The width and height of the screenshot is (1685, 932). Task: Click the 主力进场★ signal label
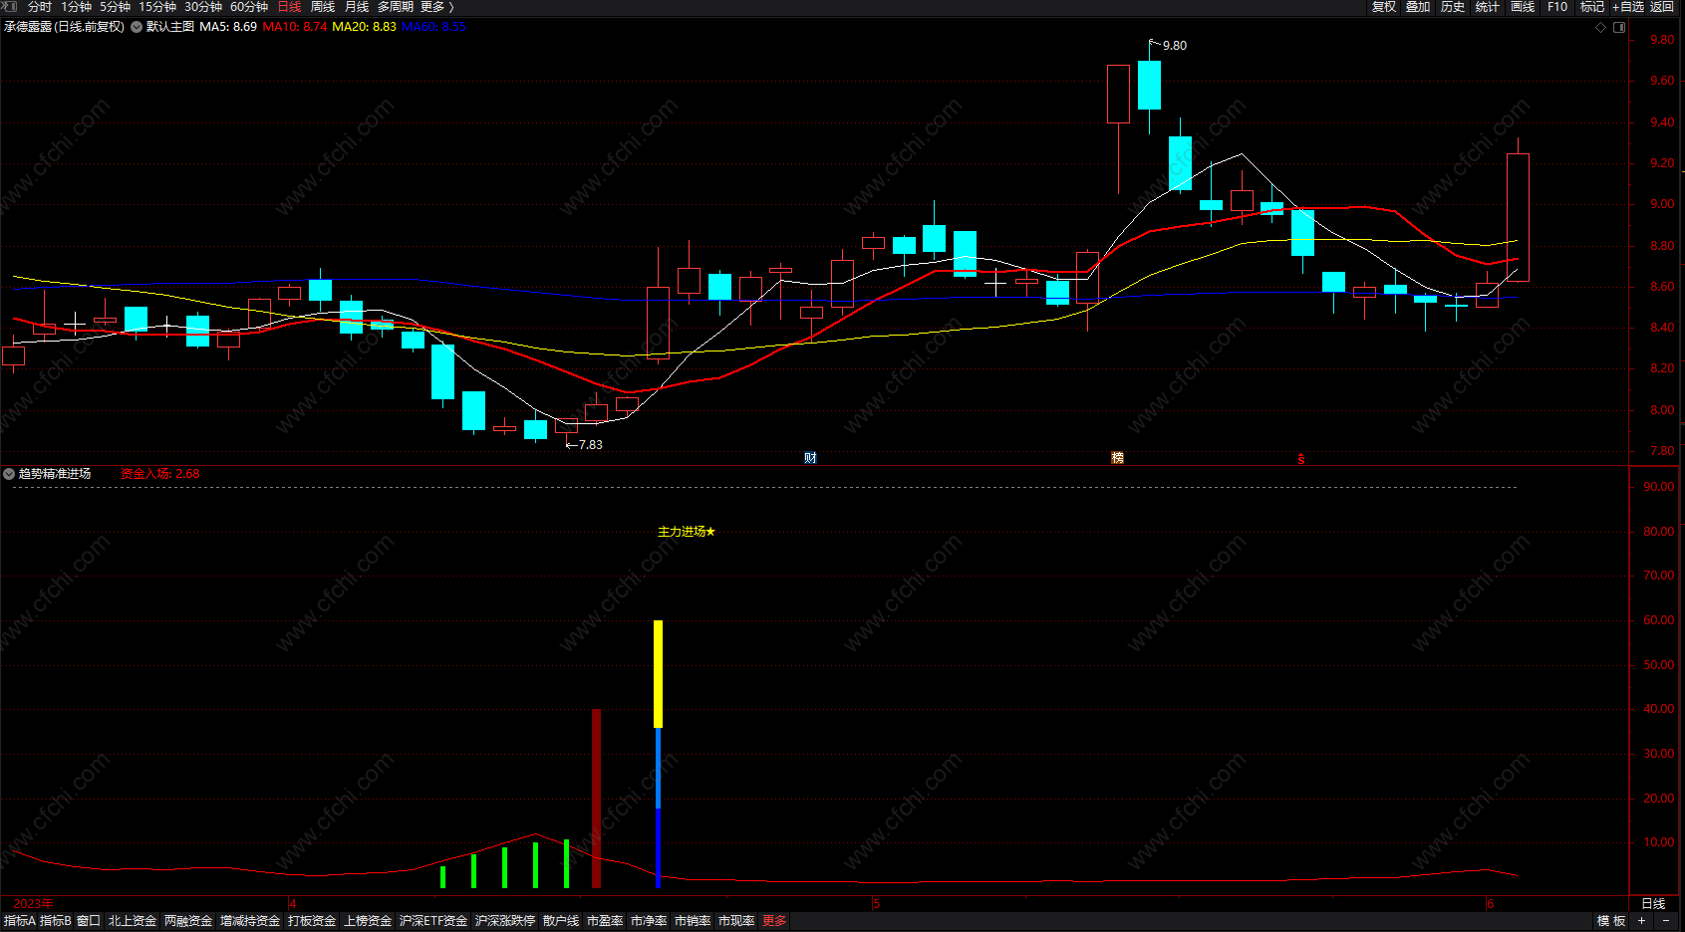687,532
